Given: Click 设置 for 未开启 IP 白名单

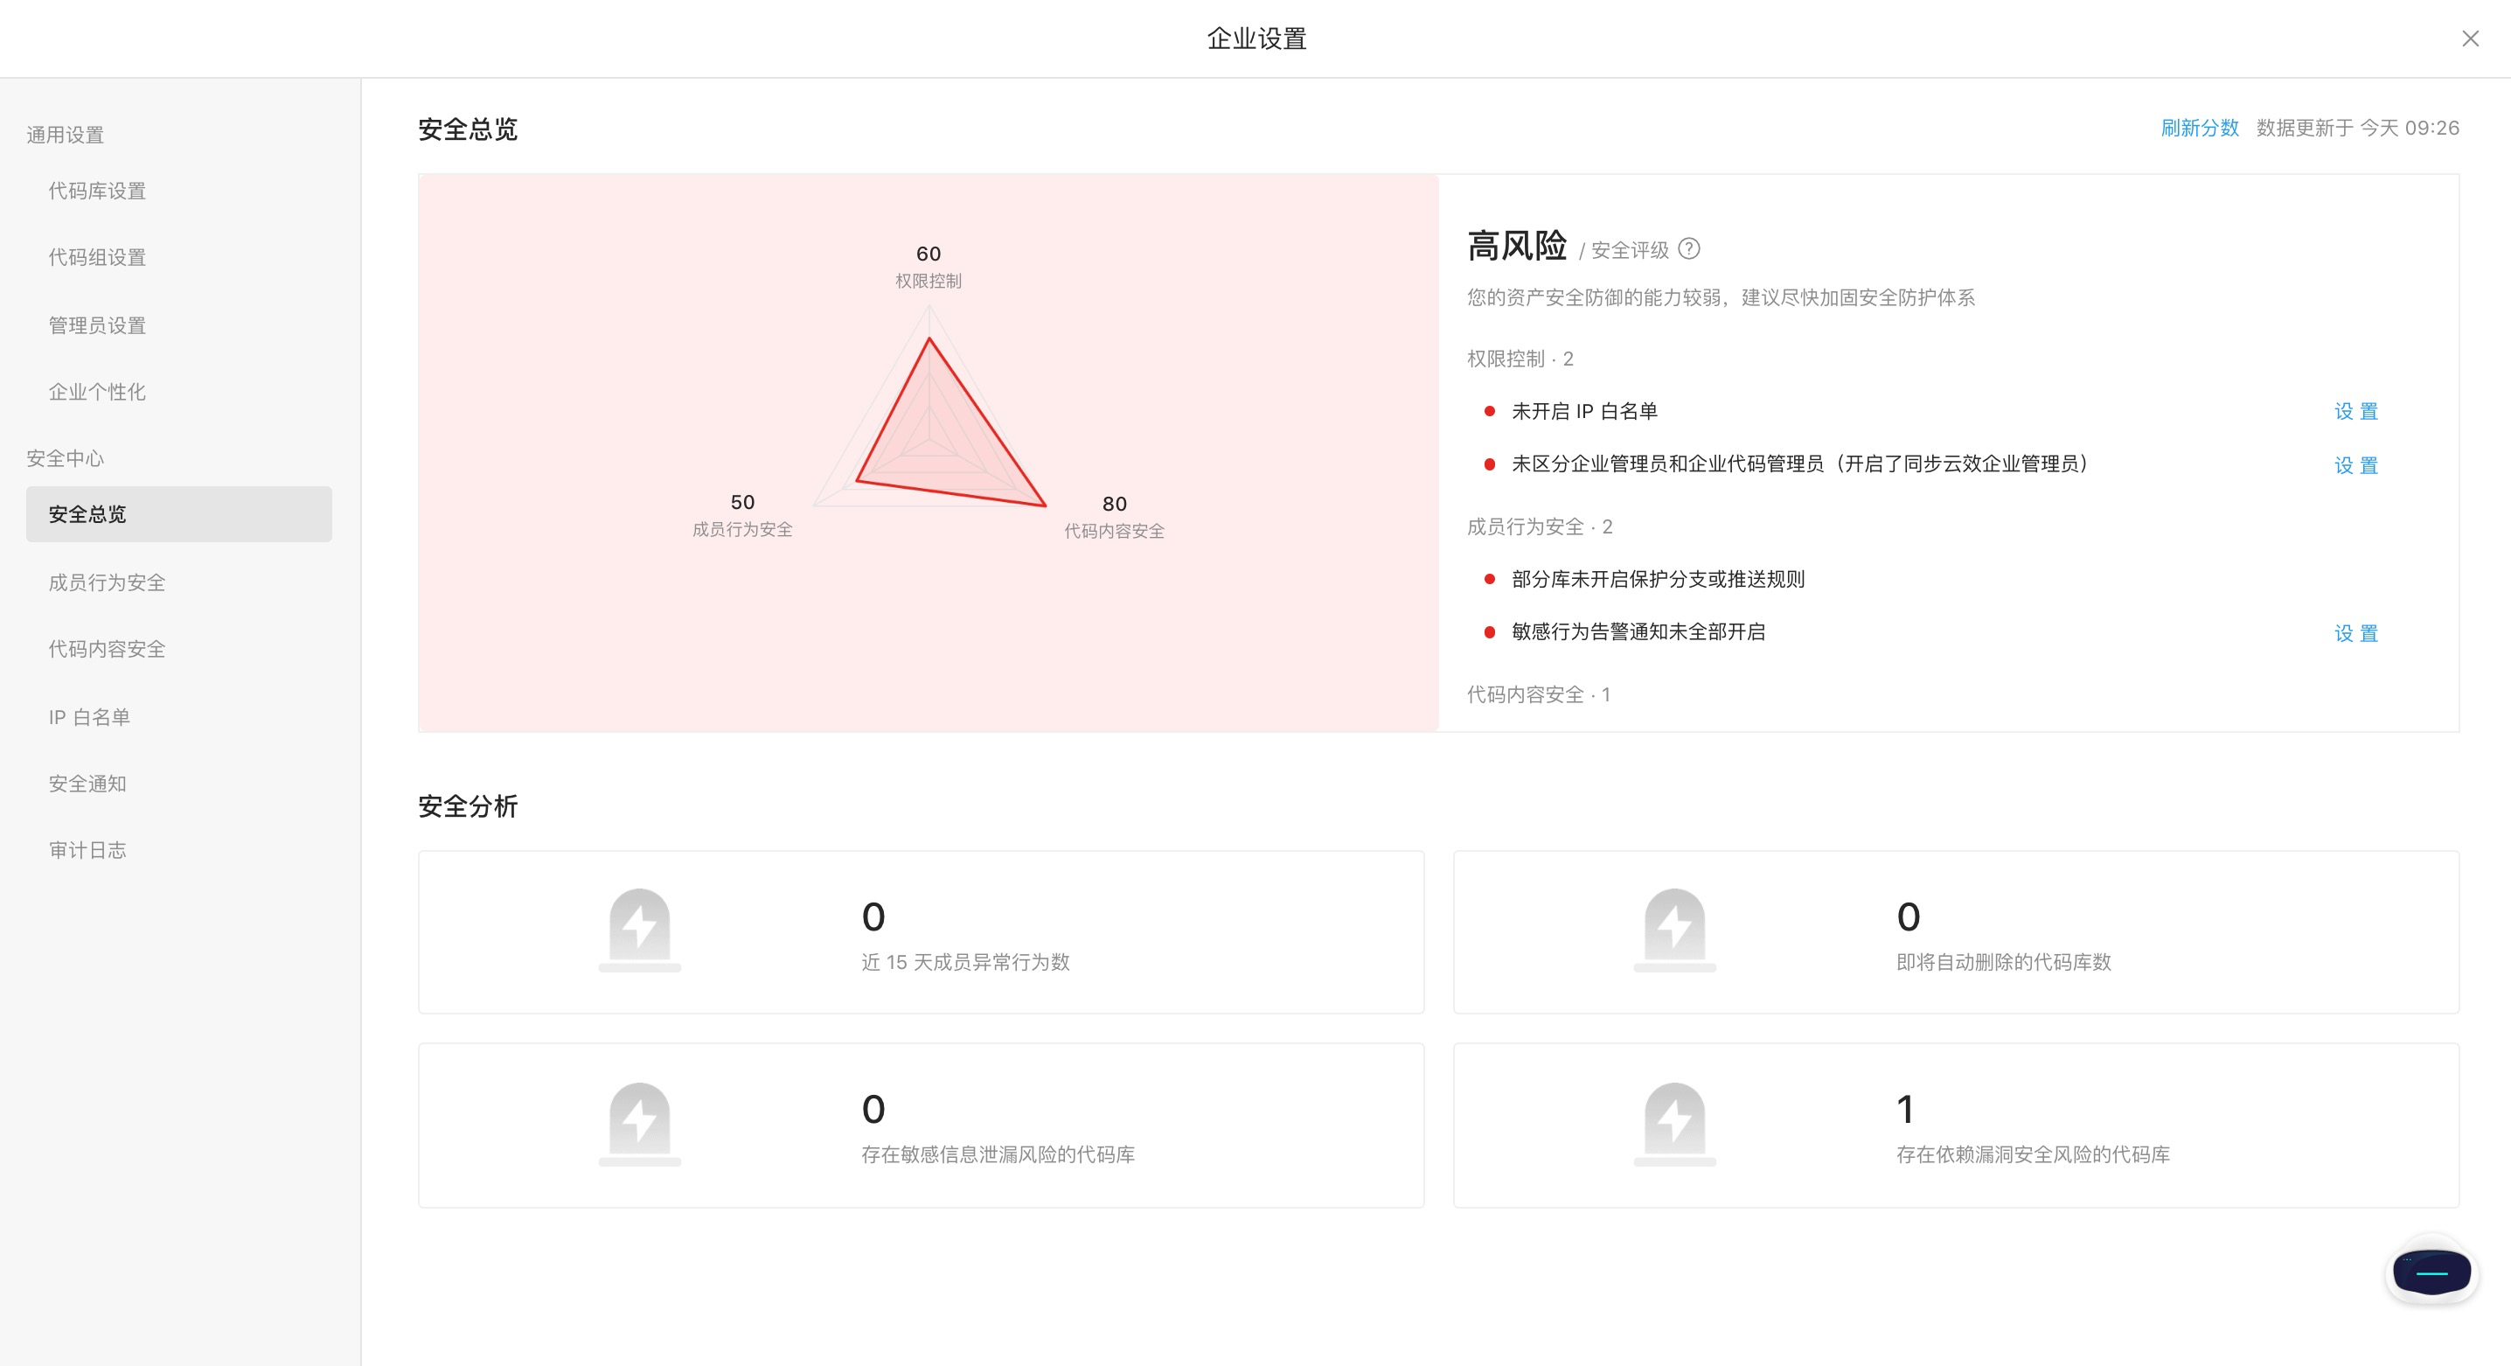Looking at the screenshot, I should coord(2356,411).
